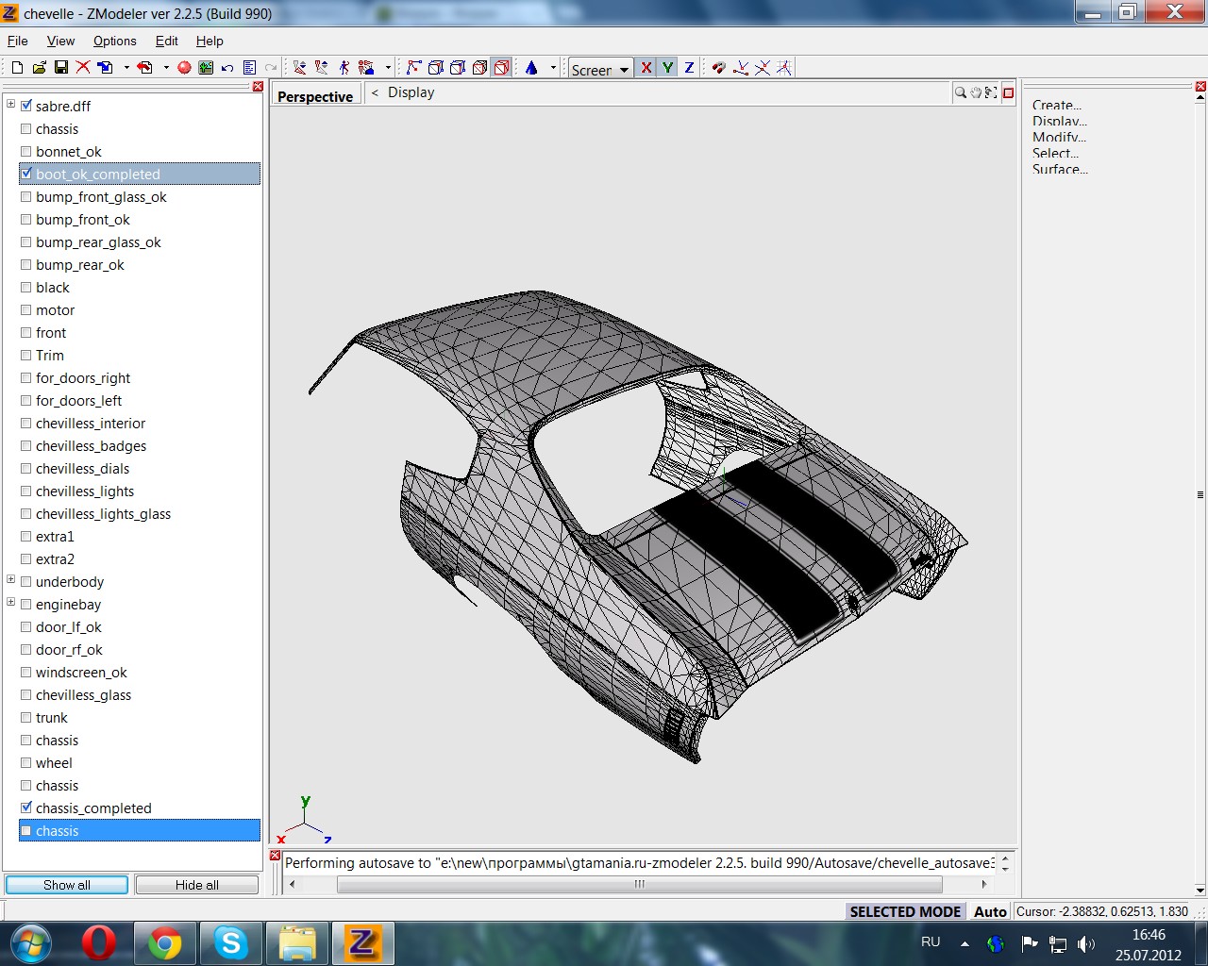
Task: Open the Create... command group
Action: coord(1057,105)
